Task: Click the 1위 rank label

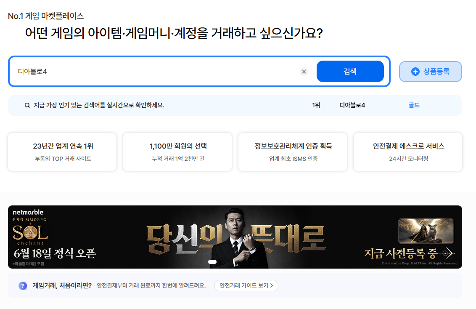Action: [316, 105]
